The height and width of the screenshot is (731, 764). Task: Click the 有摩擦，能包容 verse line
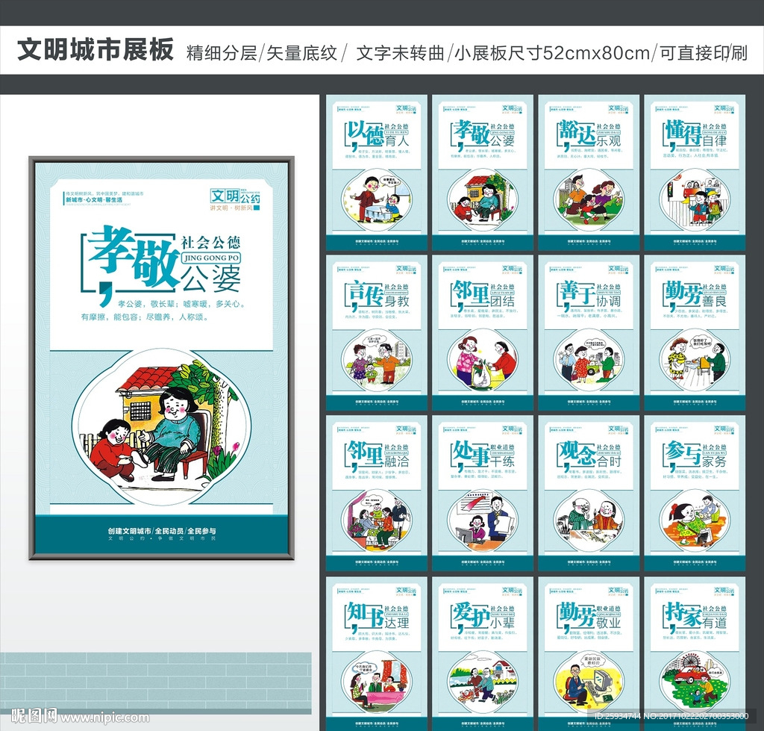click(145, 317)
